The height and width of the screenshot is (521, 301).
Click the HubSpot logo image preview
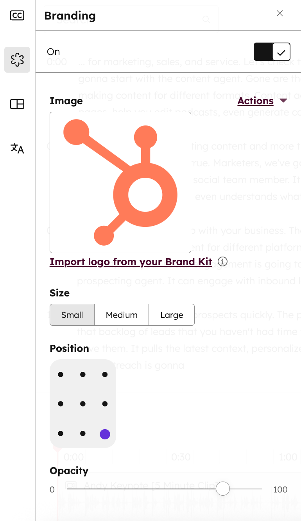click(x=120, y=182)
